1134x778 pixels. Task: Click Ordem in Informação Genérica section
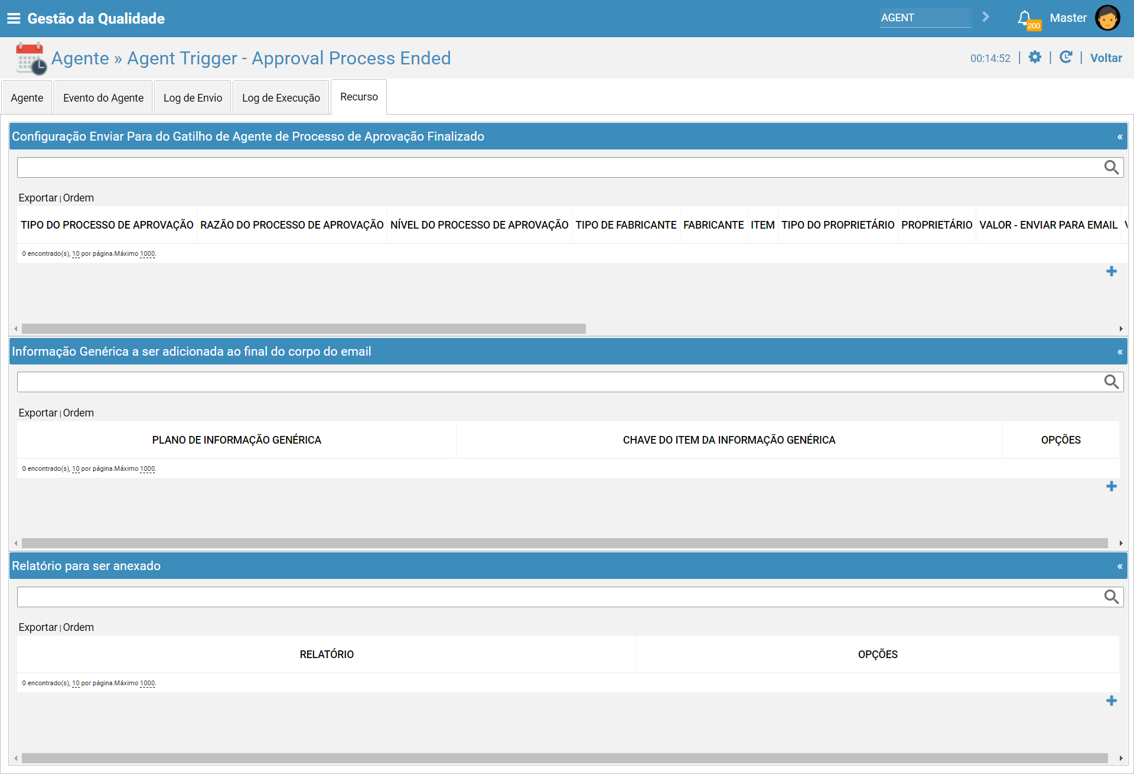click(x=79, y=413)
